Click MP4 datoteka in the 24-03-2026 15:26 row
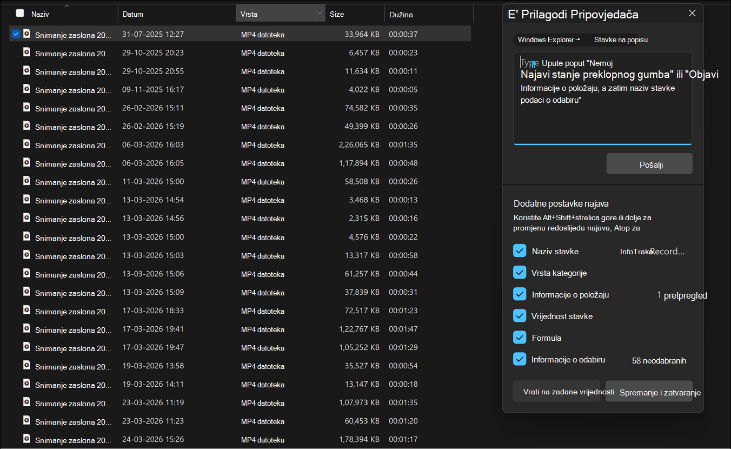Image resolution: width=731 pixels, height=449 pixels. tap(263, 439)
